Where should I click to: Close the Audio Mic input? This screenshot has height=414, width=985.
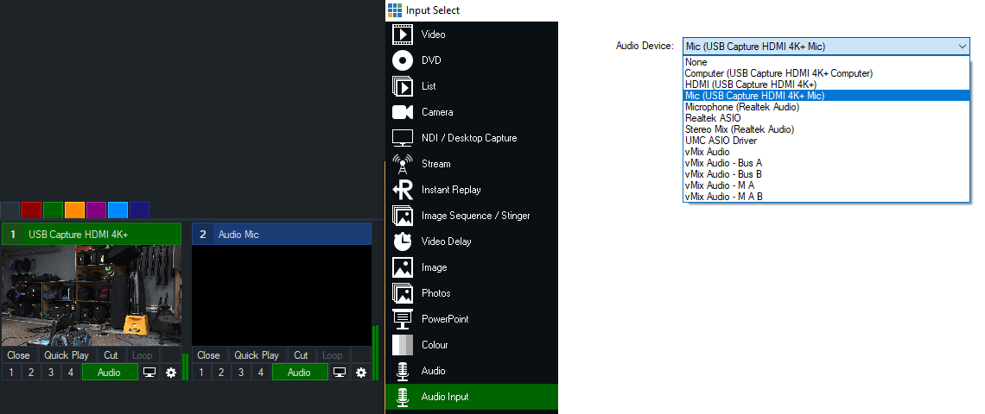click(x=208, y=355)
